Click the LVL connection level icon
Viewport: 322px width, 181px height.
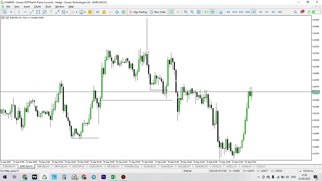coord(309,12)
